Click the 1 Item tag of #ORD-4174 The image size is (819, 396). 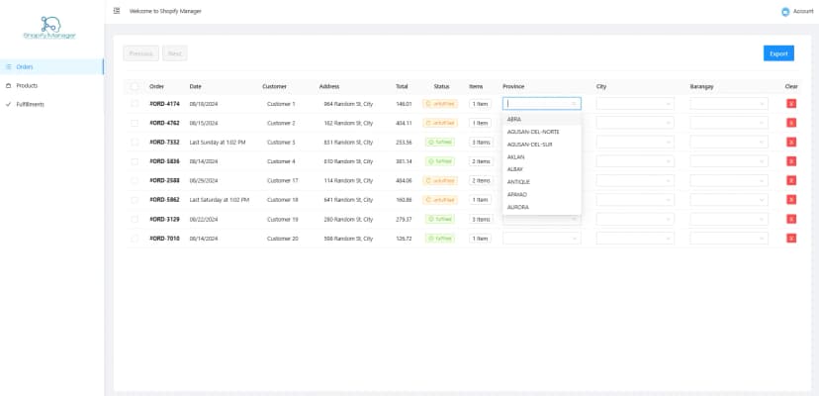coord(480,104)
